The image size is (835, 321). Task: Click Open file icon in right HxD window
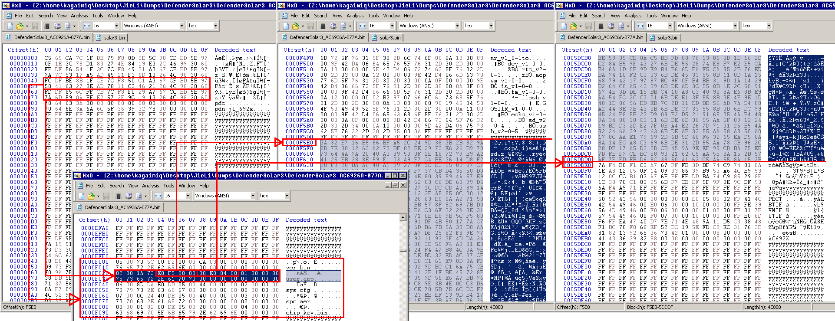click(x=573, y=26)
